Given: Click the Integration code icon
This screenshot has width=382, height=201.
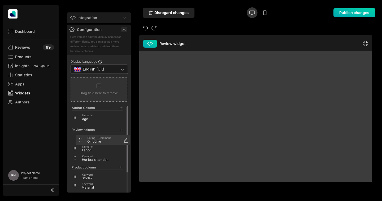Looking at the screenshot, I should 73,18.
